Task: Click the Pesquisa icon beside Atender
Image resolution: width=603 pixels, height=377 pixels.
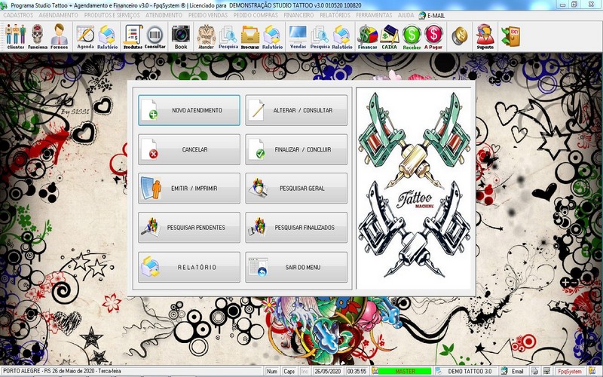Action: pos(228,36)
